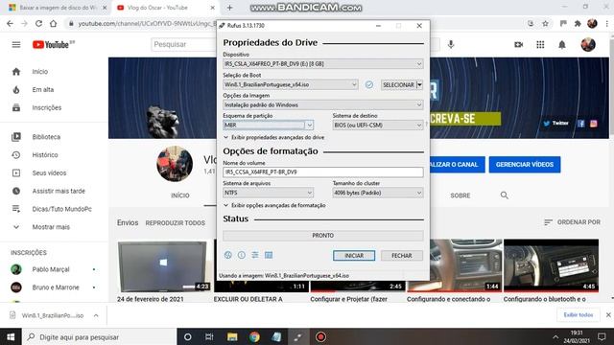Open the Seleção de Boot dropdown
The height and width of the screenshot is (345, 614).
point(290,84)
